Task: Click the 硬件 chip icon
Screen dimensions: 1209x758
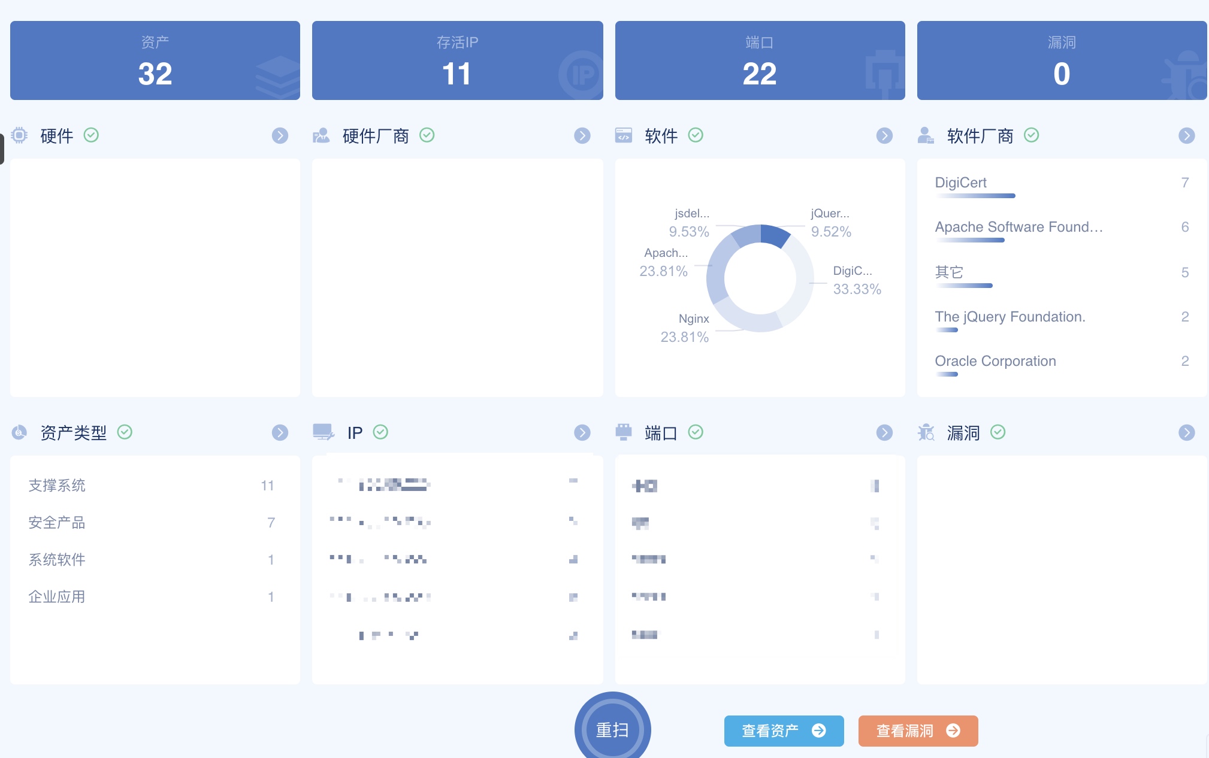Action: click(x=20, y=135)
